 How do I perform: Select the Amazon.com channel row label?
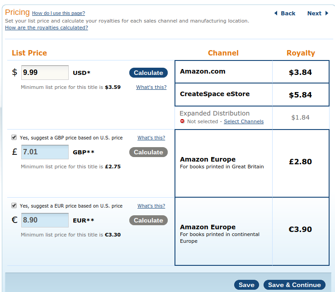[203, 71]
